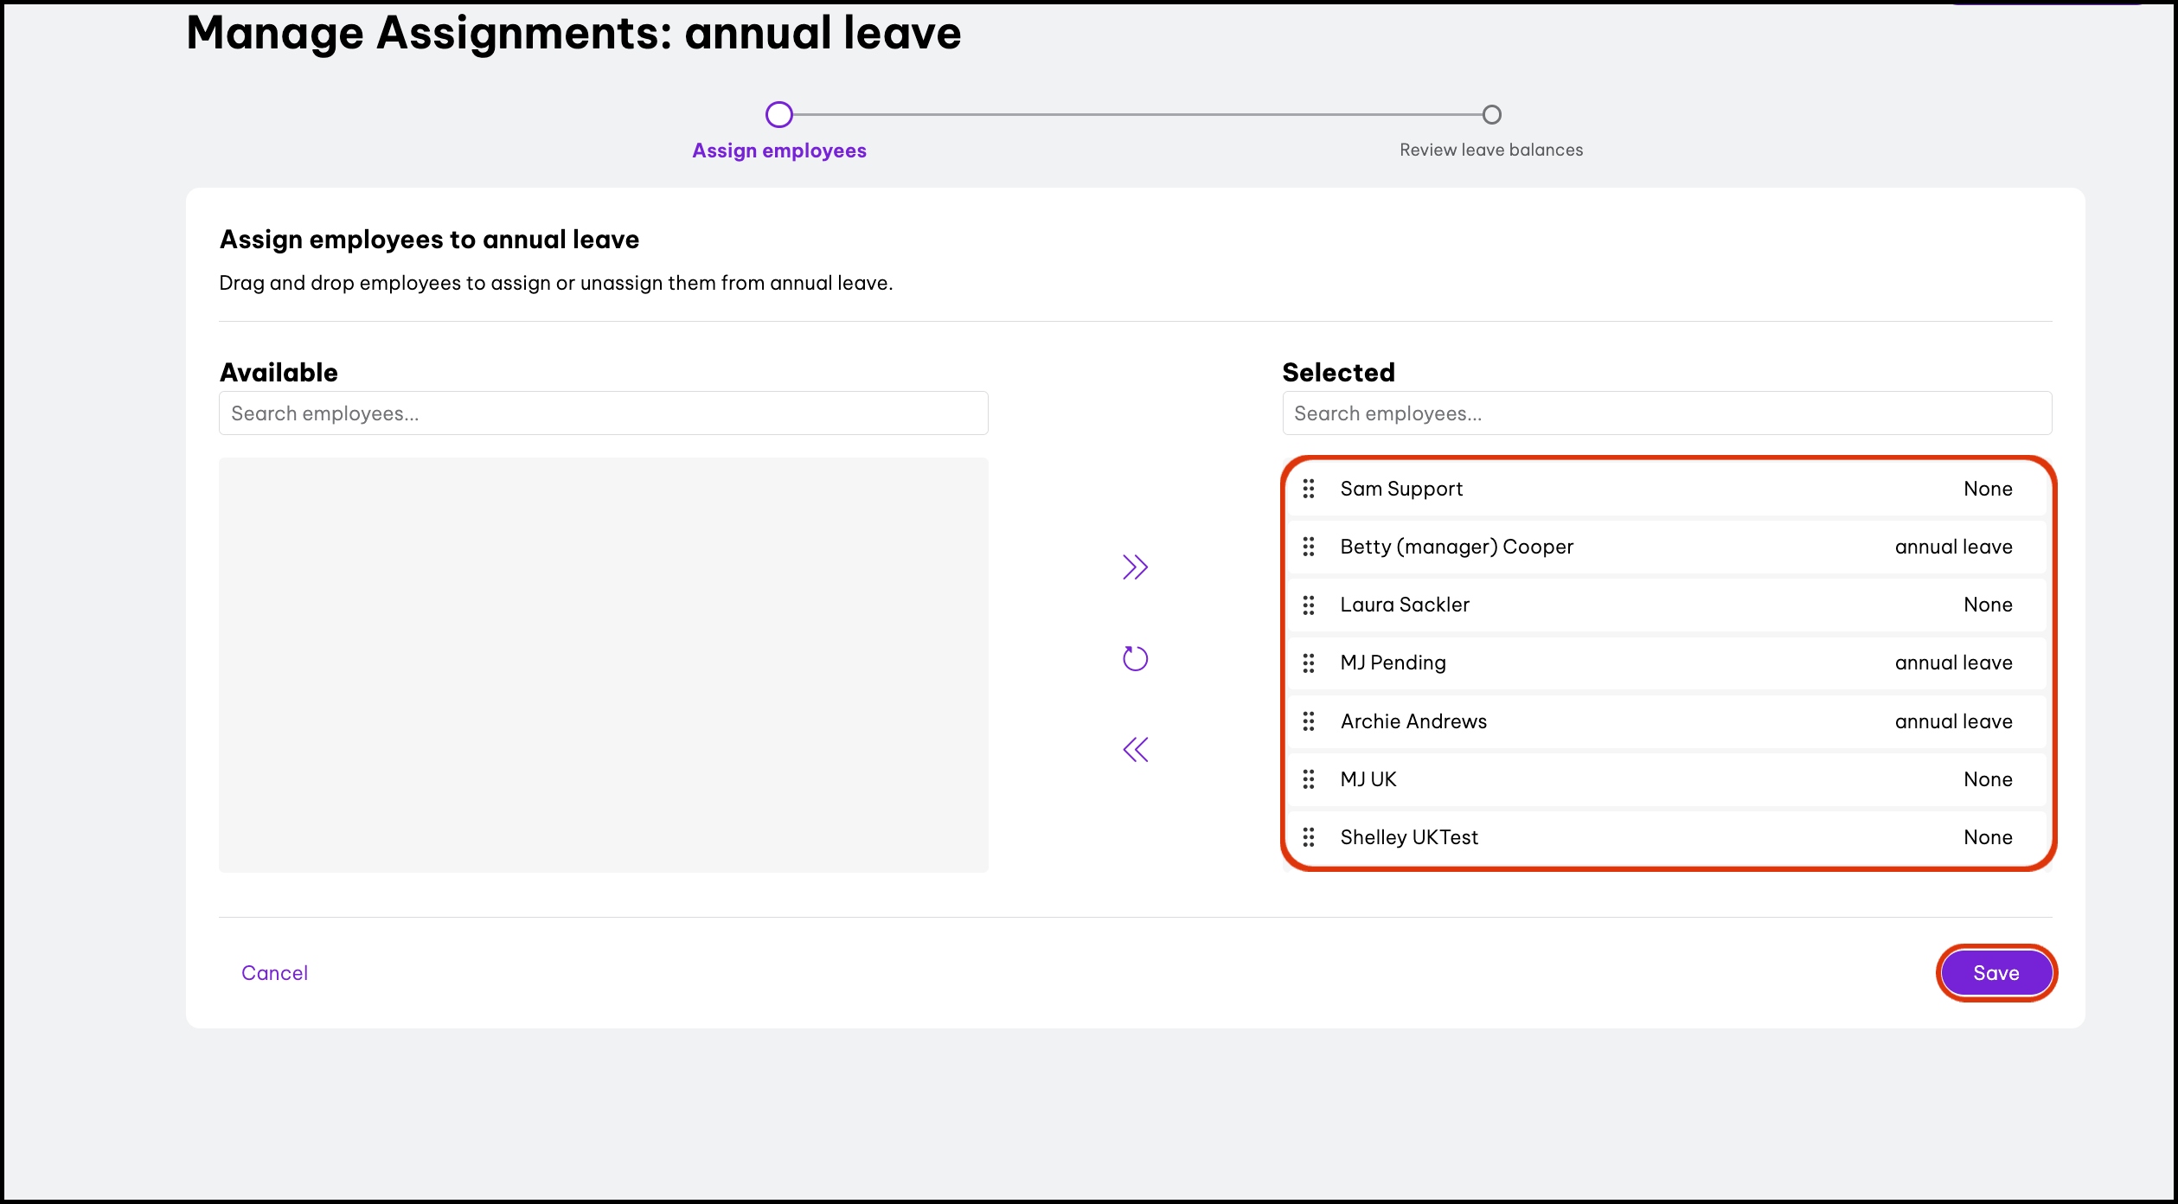
Task: Click the move-all-right double chevron icon
Action: pos(1135,567)
